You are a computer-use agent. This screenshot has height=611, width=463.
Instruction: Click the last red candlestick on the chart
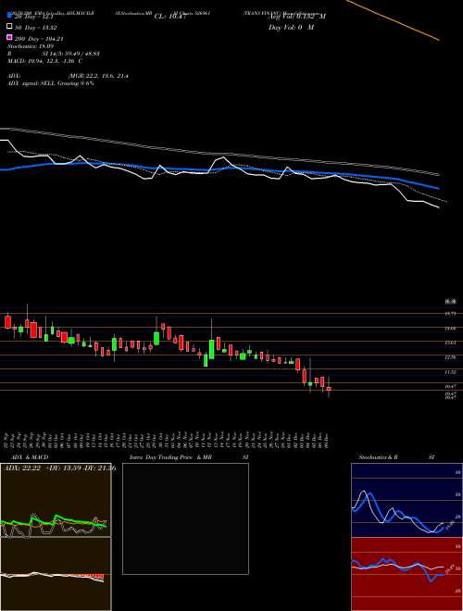(329, 388)
